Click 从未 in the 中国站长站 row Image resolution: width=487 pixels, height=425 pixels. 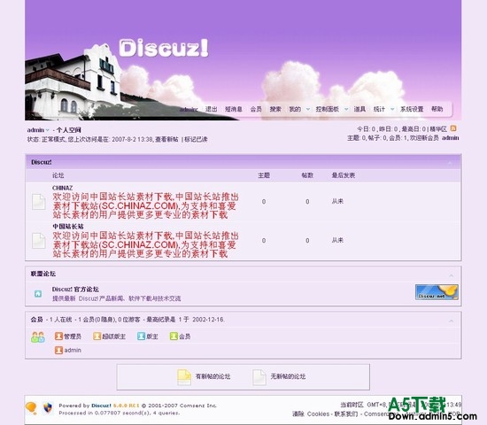coord(337,240)
